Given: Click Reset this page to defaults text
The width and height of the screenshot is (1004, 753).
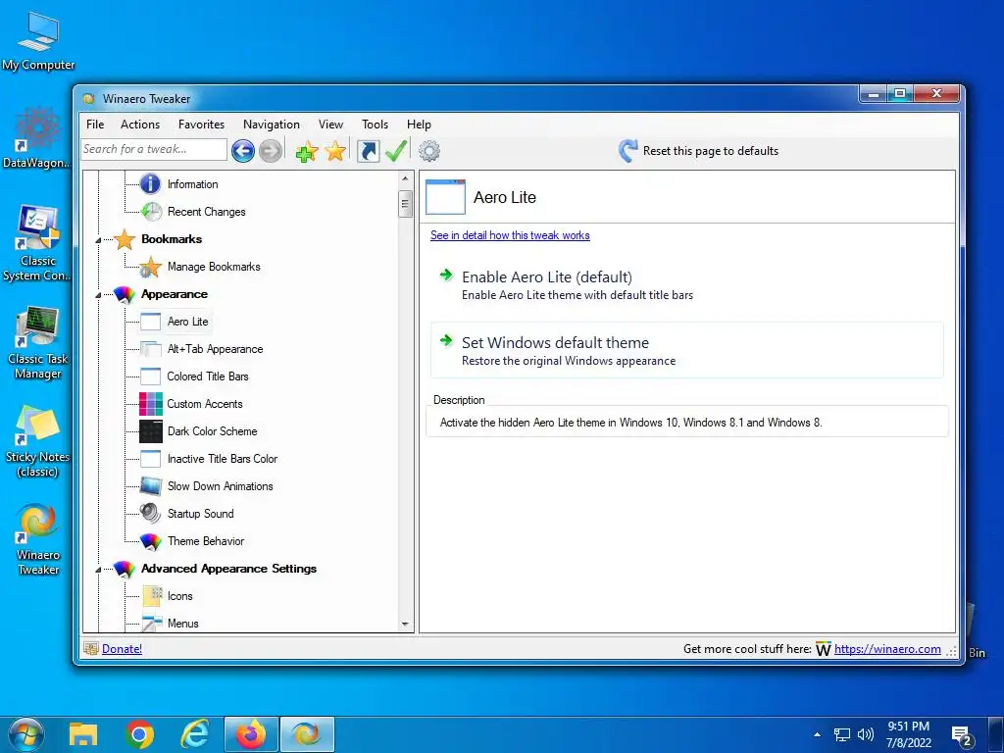Looking at the screenshot, I should pyautogui.click(x=711, y=151).
